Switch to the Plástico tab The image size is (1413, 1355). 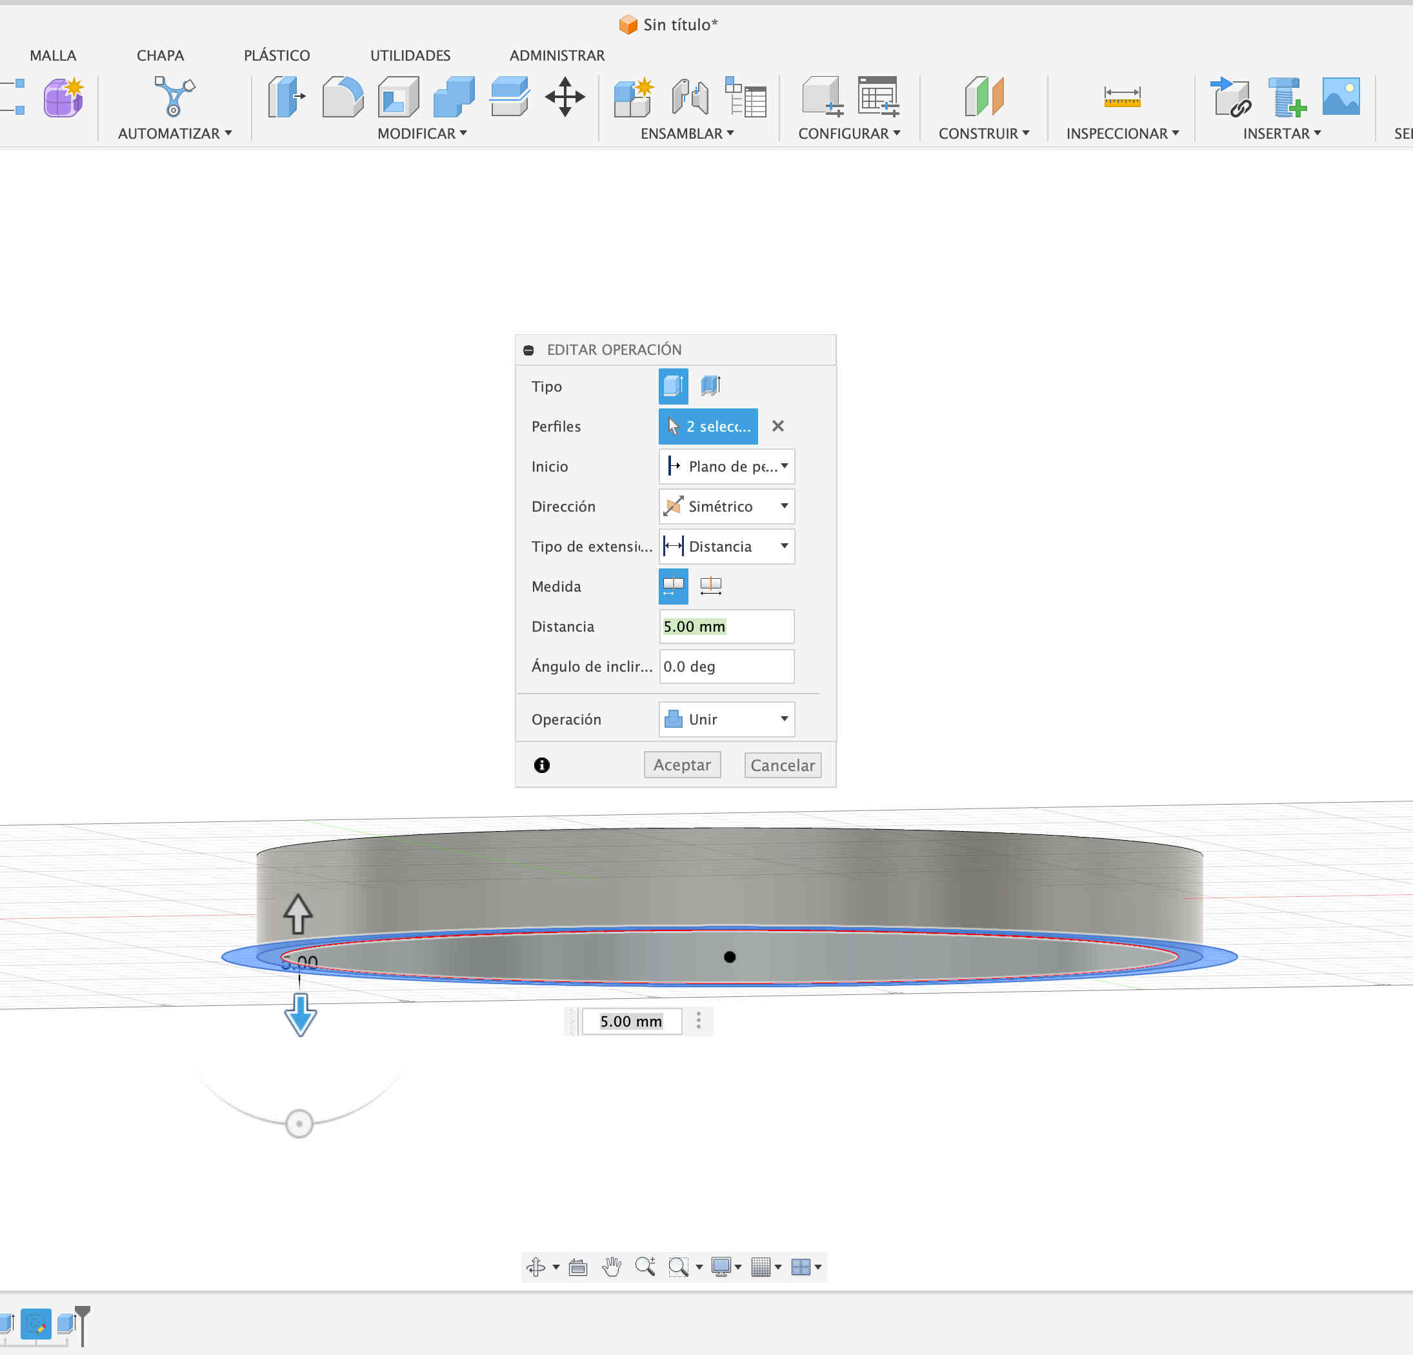click(x=277, y=55)
